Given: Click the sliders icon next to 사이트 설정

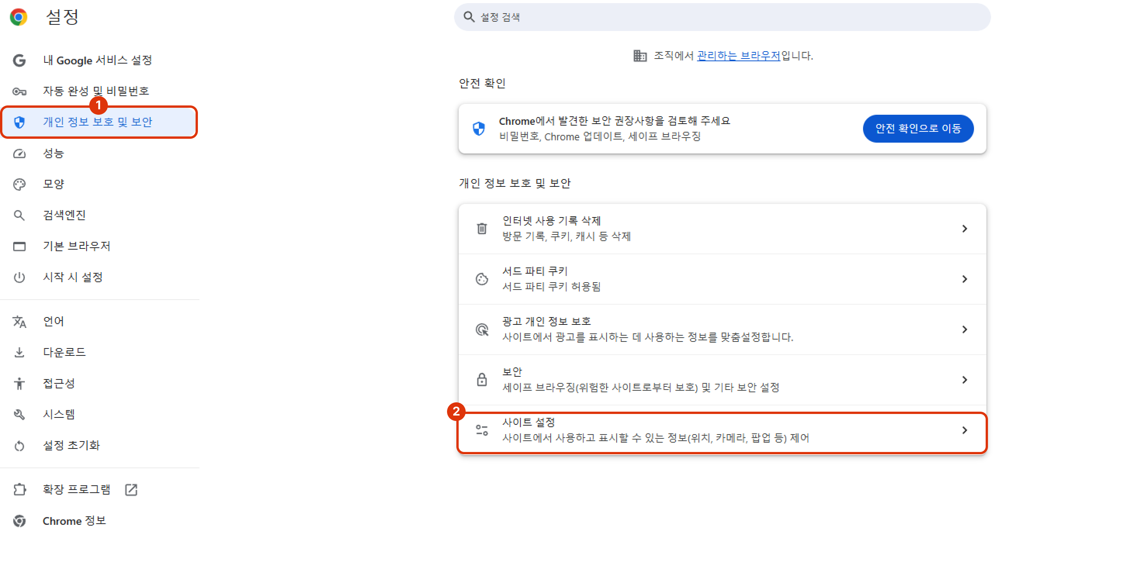Looking at the screenshot, I should (x=482, y=430).
